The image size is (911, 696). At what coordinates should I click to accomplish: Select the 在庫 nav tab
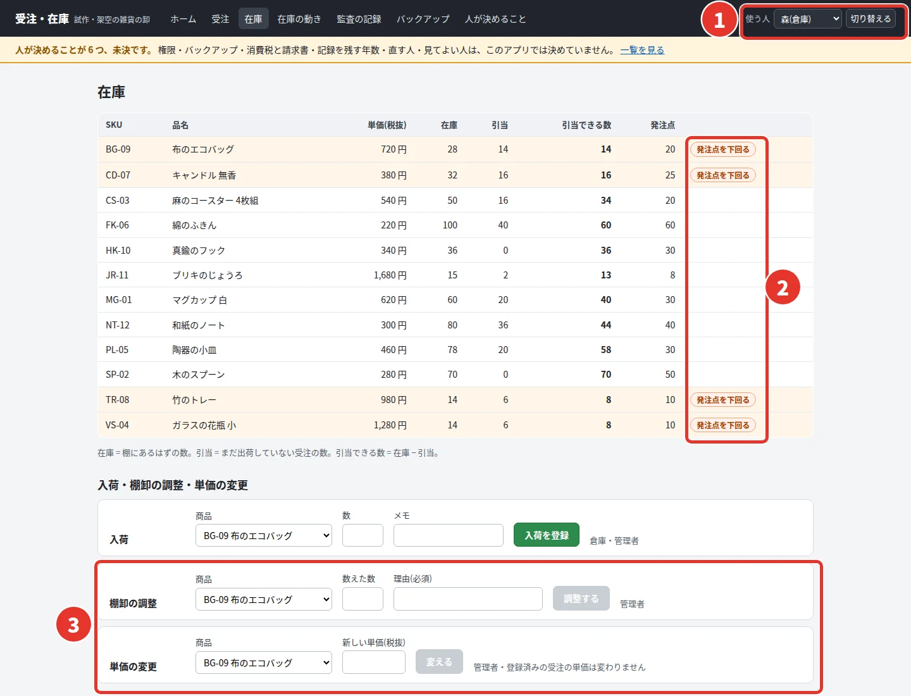(x=253, y=19)
